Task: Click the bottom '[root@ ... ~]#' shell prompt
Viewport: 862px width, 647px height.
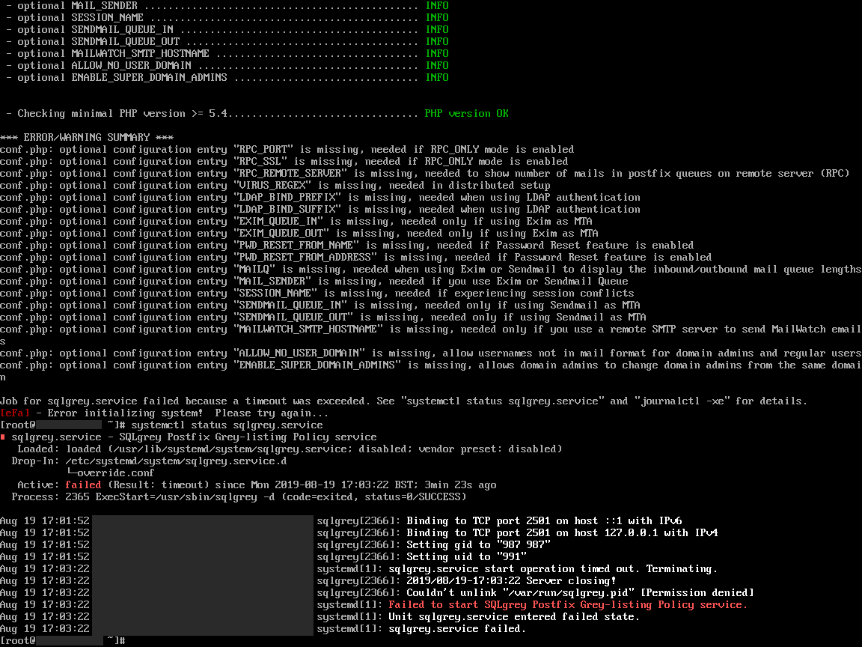Action: pyautogui.click(x=63, y=641)
